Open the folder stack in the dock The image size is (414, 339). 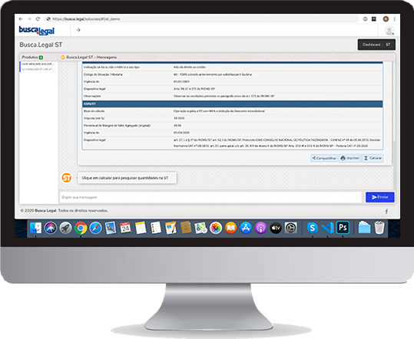[364, 228]
